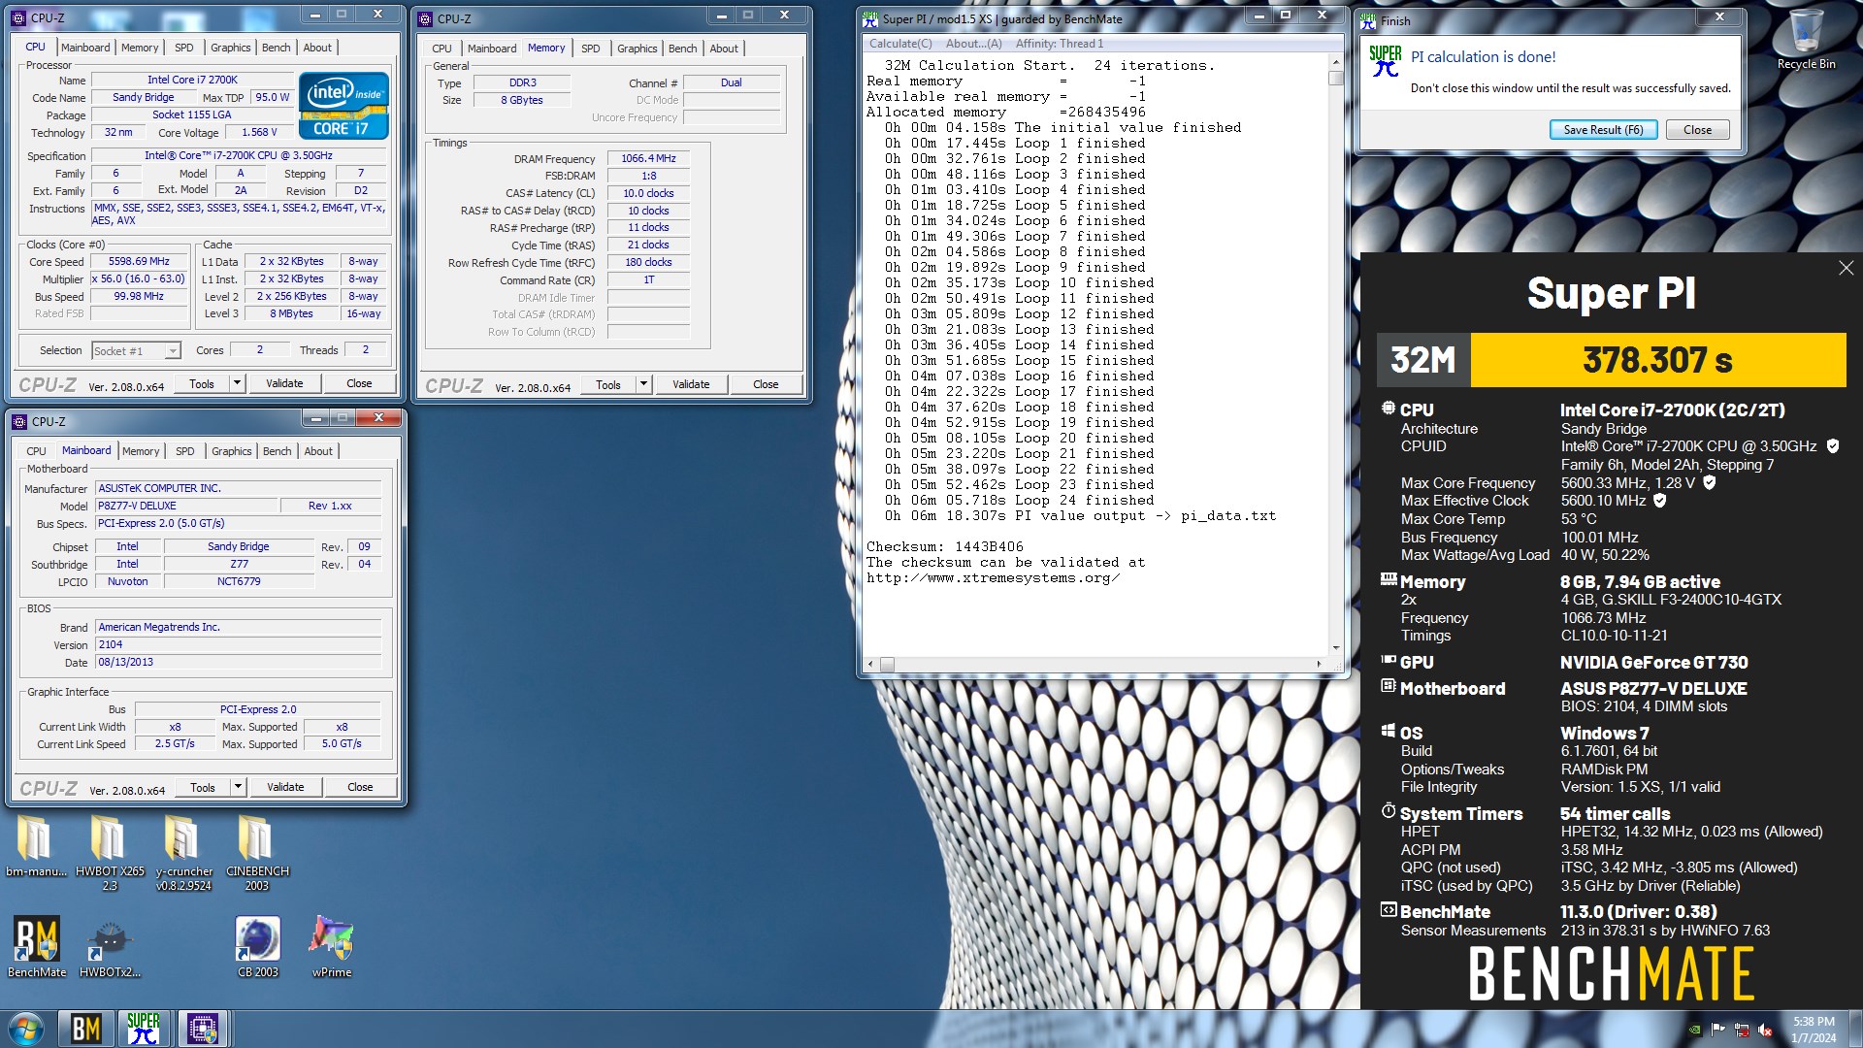This screenshot has height=1048, width=1863.
Task: Click Tools button in Memory CPU-Z window
Action: click(608, 384)
